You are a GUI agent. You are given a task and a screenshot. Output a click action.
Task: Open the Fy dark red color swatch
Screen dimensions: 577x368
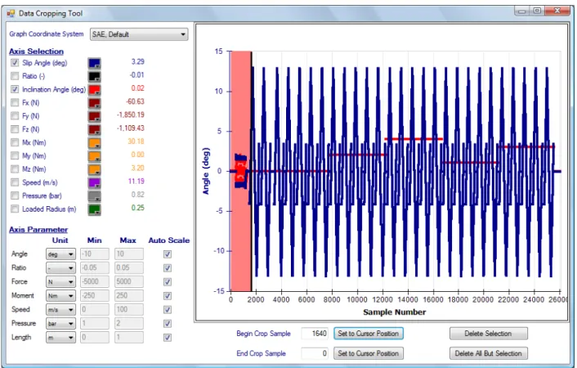94,116
